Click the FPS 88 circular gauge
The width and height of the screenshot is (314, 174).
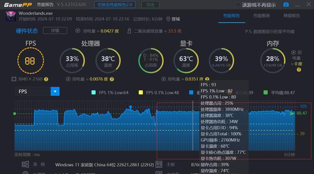pos(31,61)
